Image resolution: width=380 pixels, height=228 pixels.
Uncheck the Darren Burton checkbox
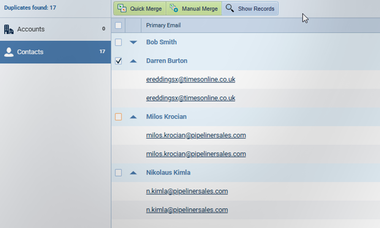tap(119, 61)
